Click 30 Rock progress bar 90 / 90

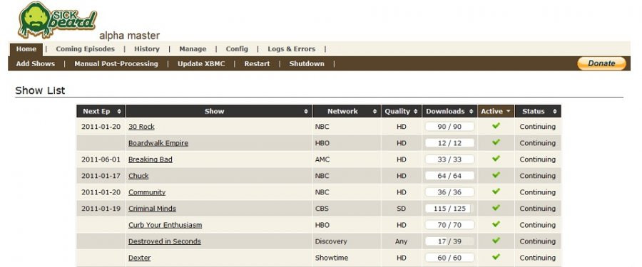449,127
